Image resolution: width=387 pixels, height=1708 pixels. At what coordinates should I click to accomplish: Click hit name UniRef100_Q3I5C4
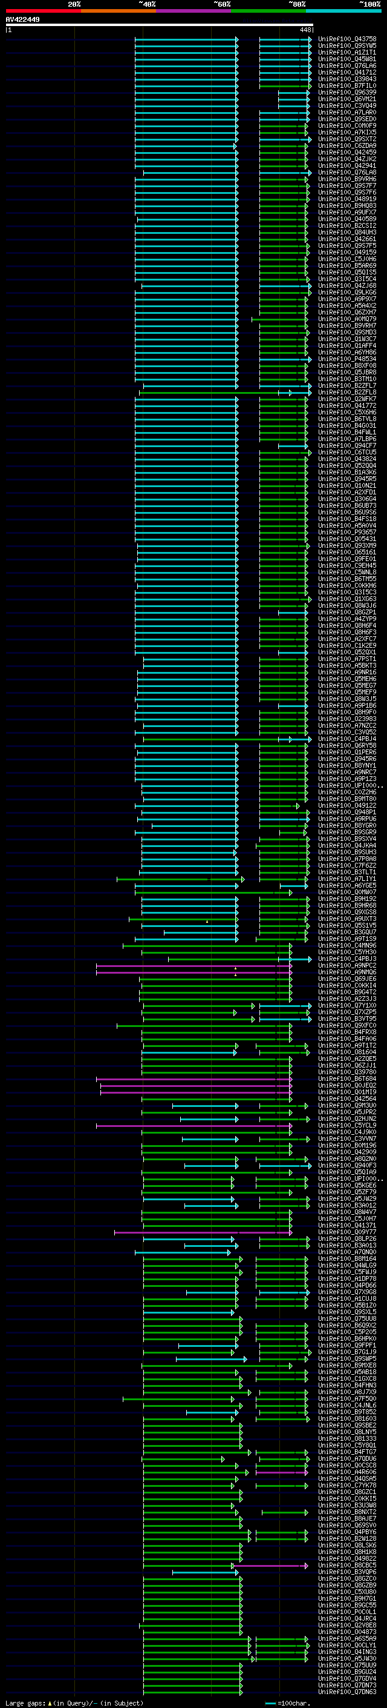[347, 279]
